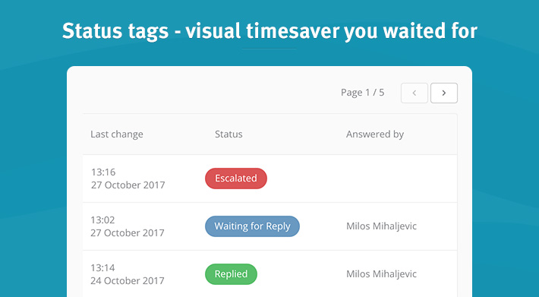Go to previous page arrow
This screenshot has height=297, width=539.
pos(414,93)
